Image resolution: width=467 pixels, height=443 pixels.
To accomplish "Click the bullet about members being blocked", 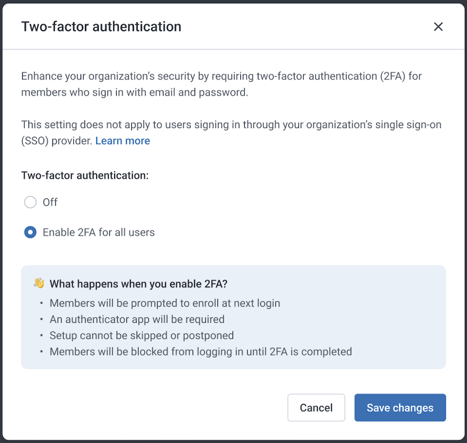I will point(201,352).
